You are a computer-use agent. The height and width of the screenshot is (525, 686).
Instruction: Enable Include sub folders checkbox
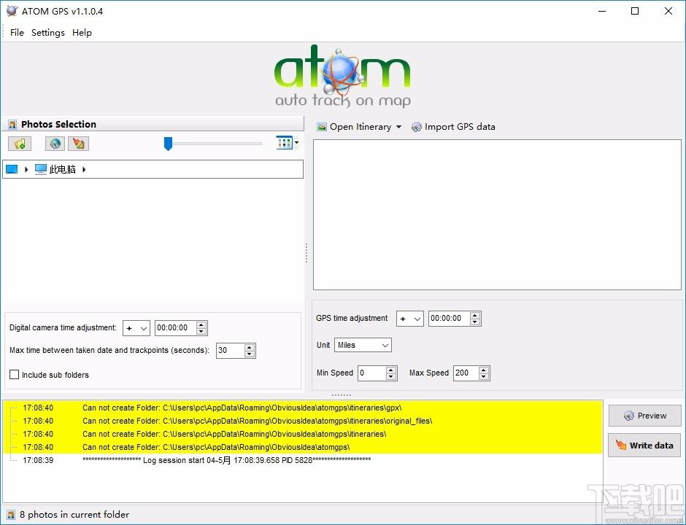[x=15, y=375]
